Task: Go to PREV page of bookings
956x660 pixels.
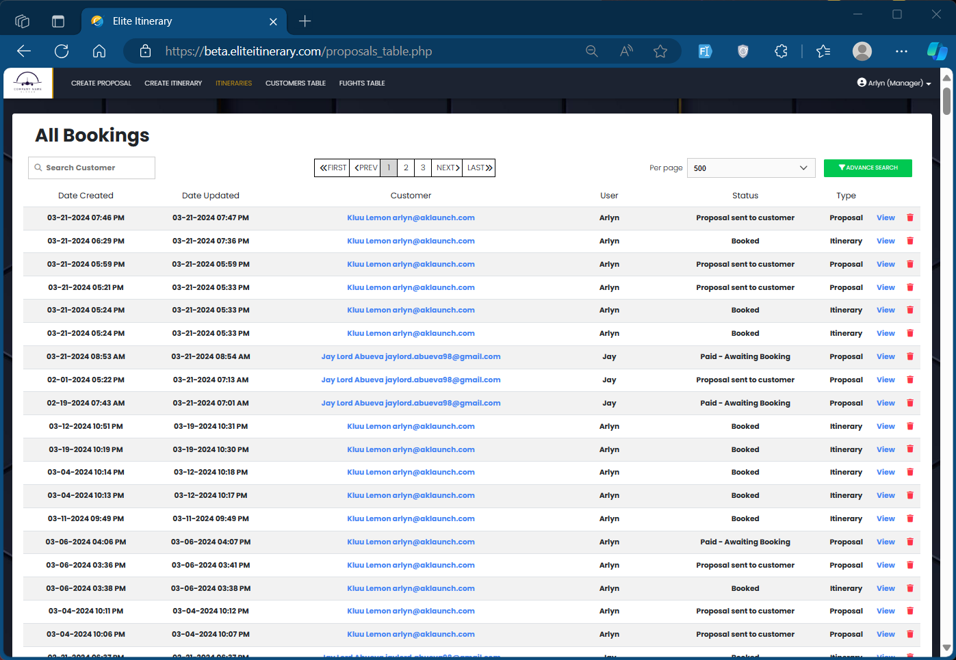Action: click(365, 168)
